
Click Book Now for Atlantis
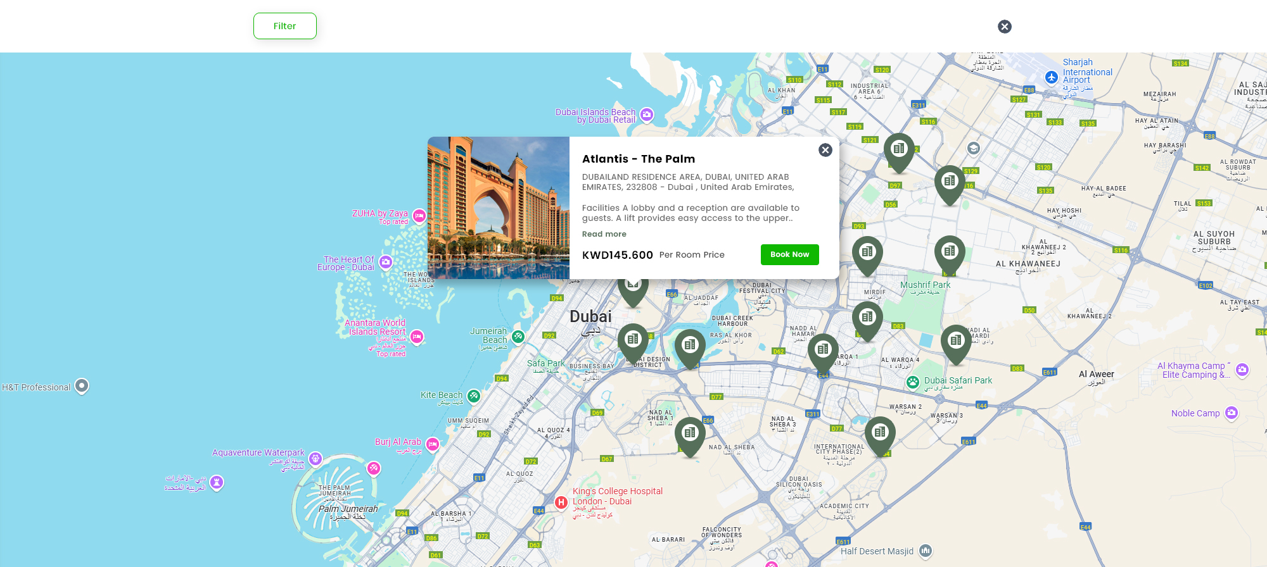pyautogui.click(x=789, y=254)
